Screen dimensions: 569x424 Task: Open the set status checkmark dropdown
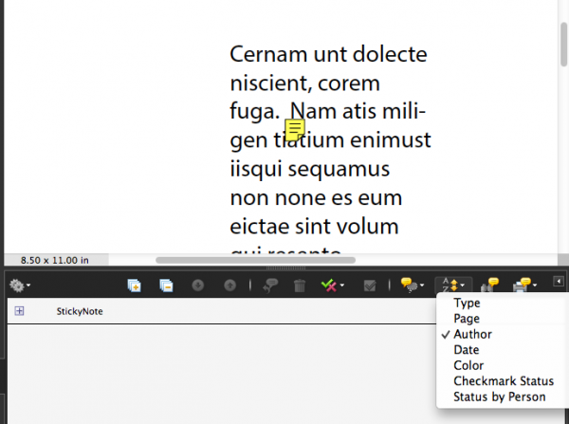[331, 285]
